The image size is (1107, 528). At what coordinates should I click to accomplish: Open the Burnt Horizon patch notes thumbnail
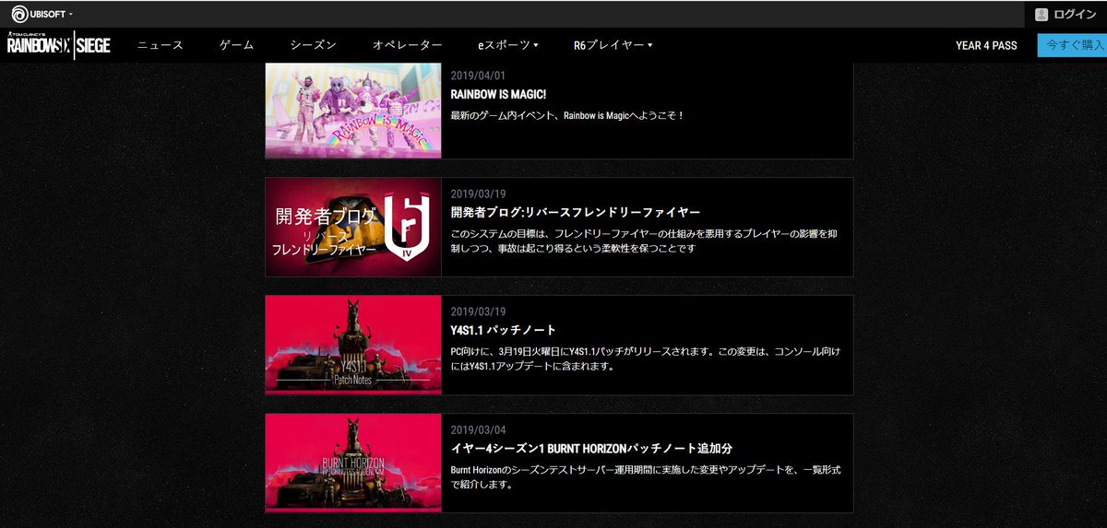[x=353, y=463]
